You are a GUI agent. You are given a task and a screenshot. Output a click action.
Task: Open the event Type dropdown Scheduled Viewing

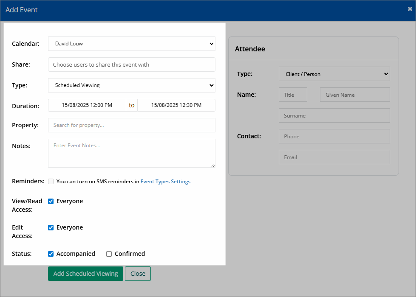click(x=132, y=85)
